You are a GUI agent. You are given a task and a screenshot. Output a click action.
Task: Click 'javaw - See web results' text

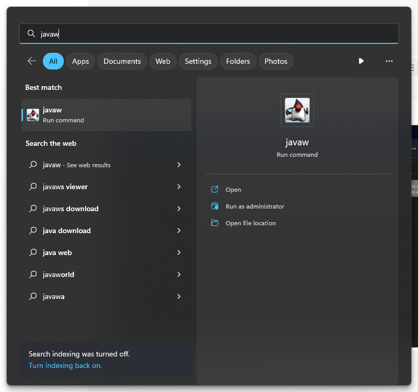point(76,165)
